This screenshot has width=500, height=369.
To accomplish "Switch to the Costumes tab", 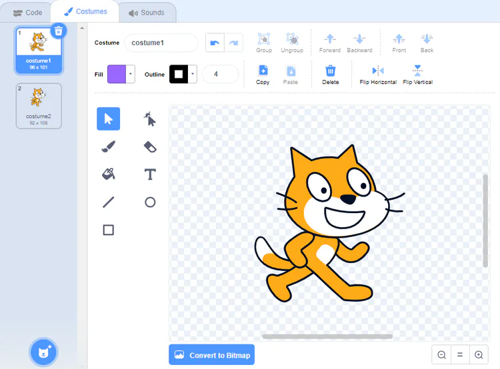I will pos(85,12).
